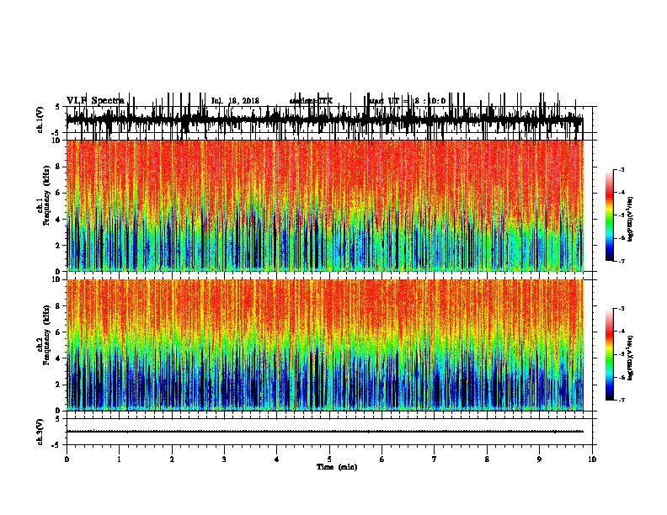Click the "station=ITK" label
The image size is (667, 515).
tap(311, 101)
